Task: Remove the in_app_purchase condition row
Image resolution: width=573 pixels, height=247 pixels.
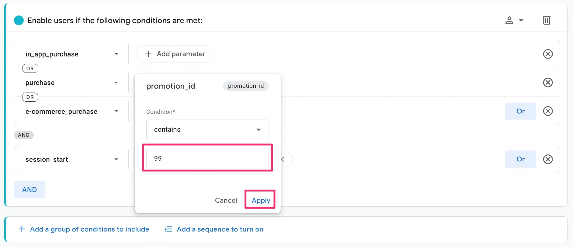Action: (x=548, y=54)
